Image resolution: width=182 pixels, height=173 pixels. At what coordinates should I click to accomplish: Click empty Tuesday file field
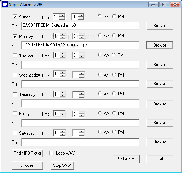coord(80,65)
